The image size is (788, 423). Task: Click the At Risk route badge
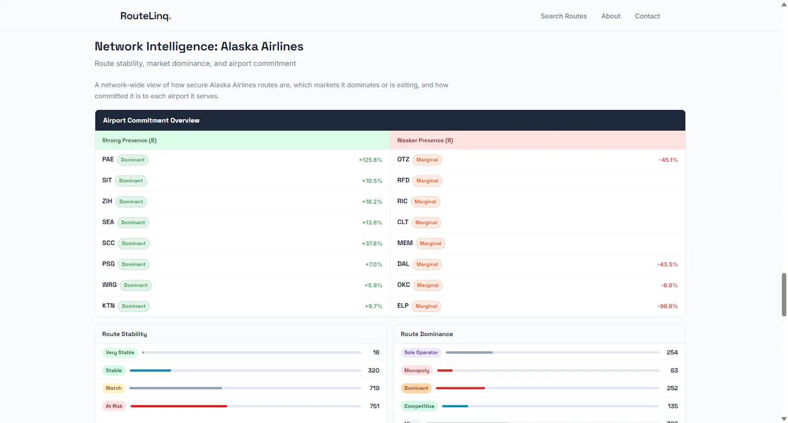coord(114,406)
